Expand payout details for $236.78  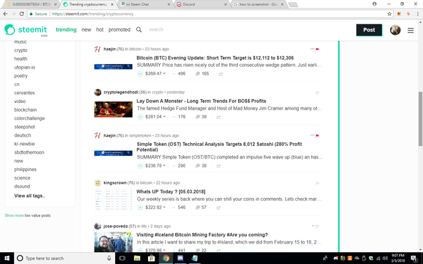click(x=155, y=166)
